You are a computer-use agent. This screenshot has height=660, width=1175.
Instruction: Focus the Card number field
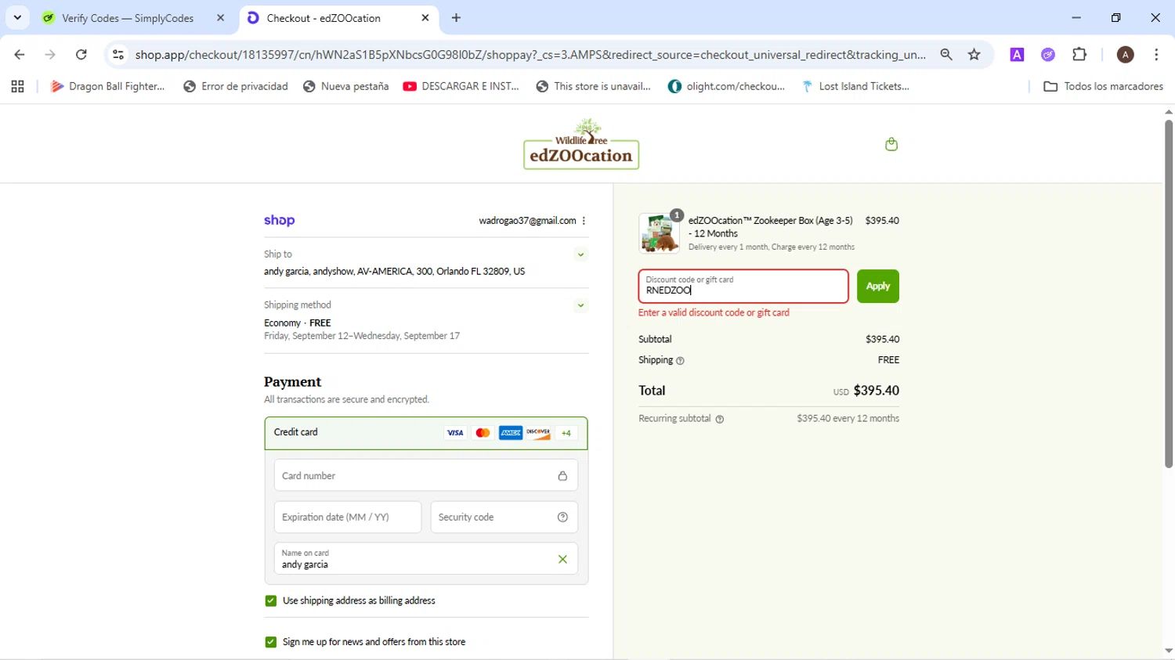coord(426,476)
